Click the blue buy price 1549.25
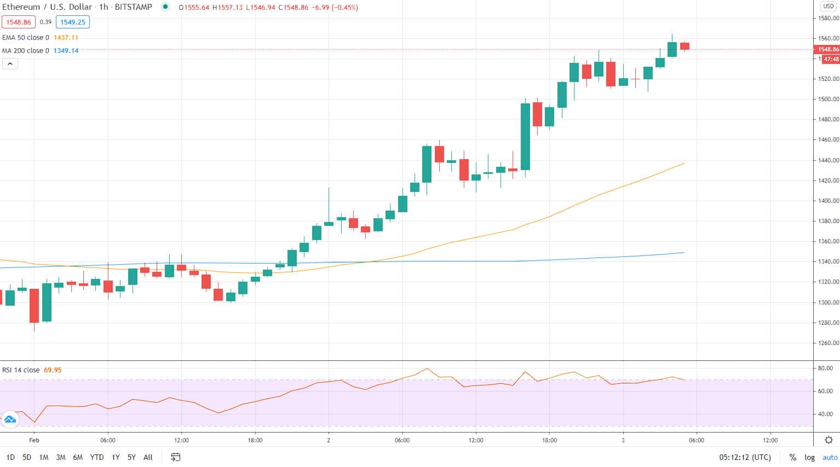 pyautogui.click(x=73, y=22)
